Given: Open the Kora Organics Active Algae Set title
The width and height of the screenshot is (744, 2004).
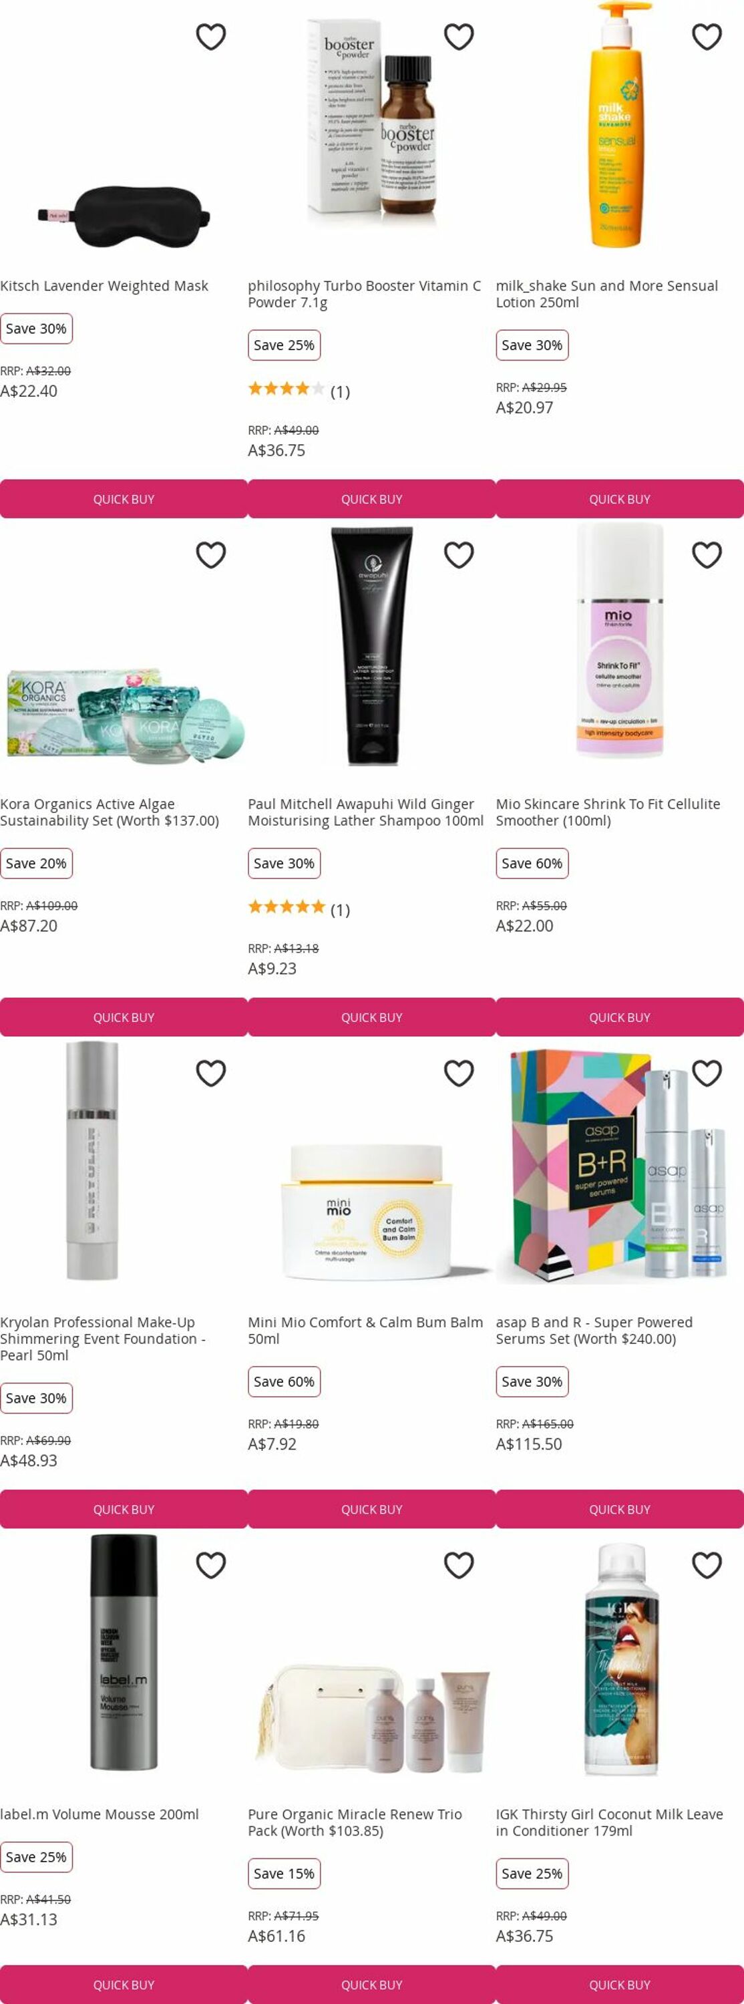Looking at the screenshot, I should (110, 812).
